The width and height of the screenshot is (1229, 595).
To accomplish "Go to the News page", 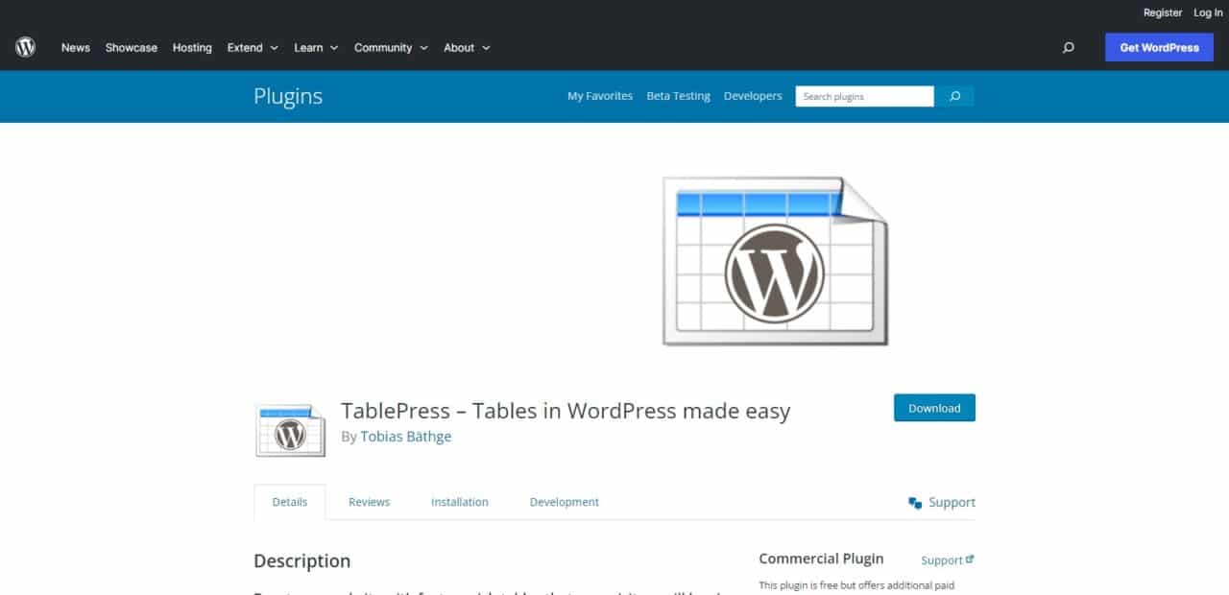I will pos(76,47).
